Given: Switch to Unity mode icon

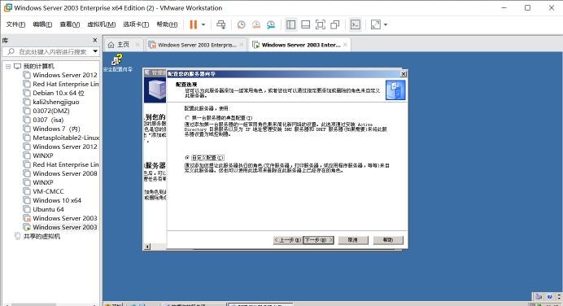Looking at the screenshot, I should 335,24.
